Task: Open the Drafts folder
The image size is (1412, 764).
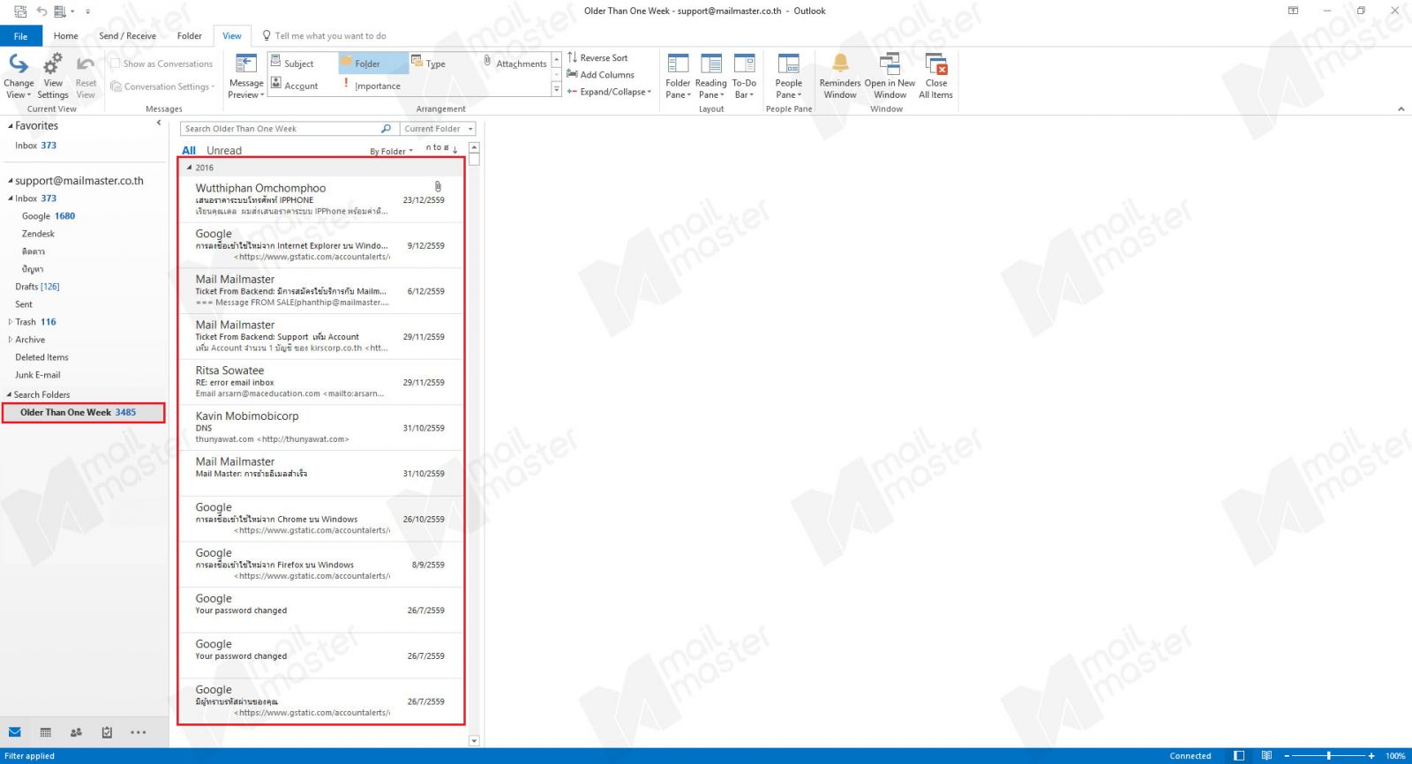Action: [x=37, y=287]
